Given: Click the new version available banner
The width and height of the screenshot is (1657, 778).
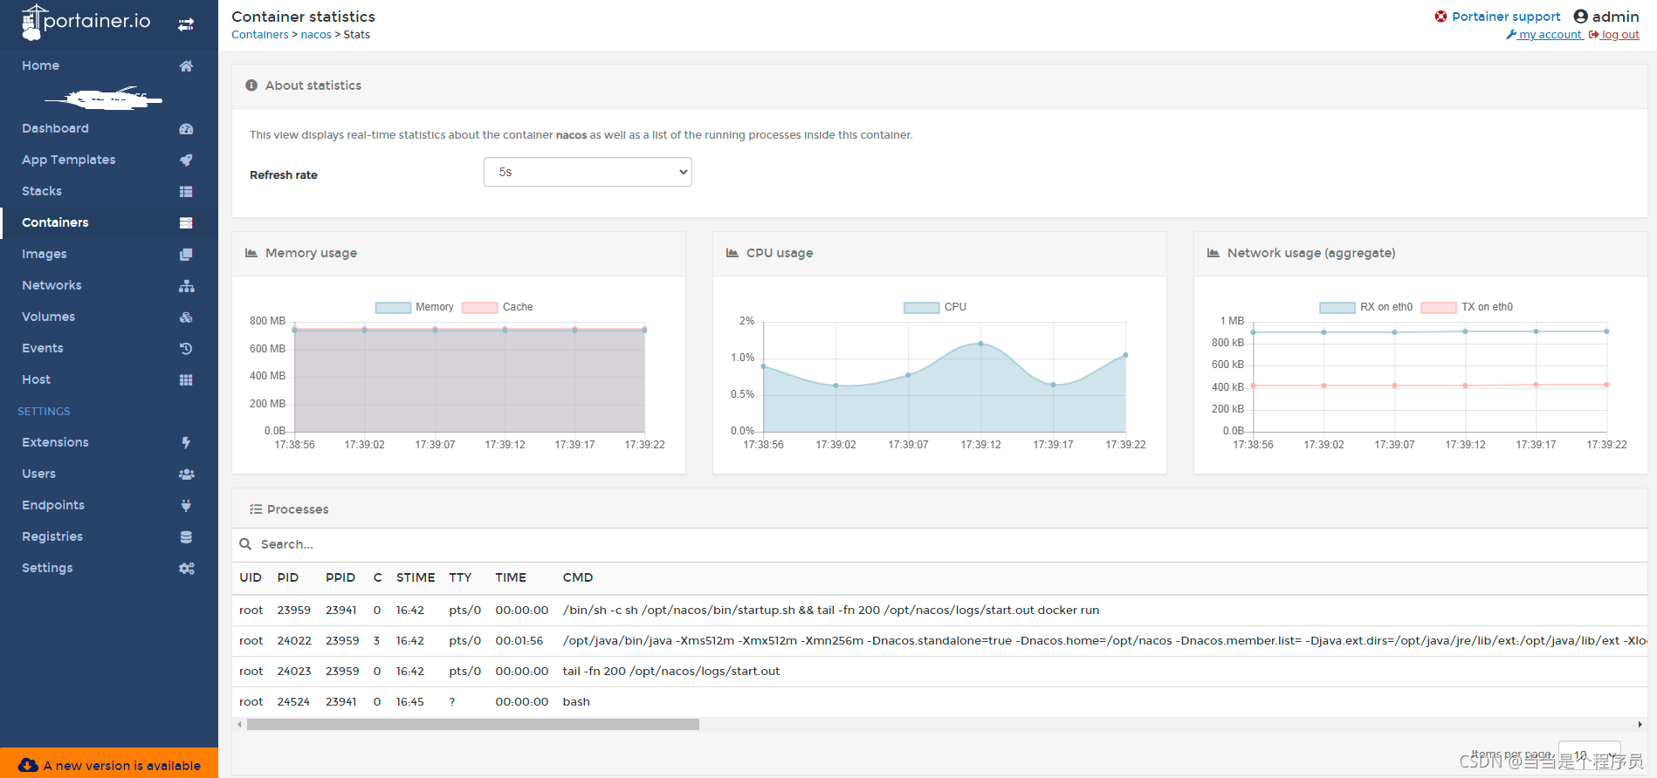Looking at the screenshot, I should (109, 764).
